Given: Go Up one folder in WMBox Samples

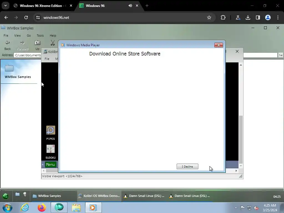Looking at the screenshot, I should pyautogui.click(x=37, y=45).
